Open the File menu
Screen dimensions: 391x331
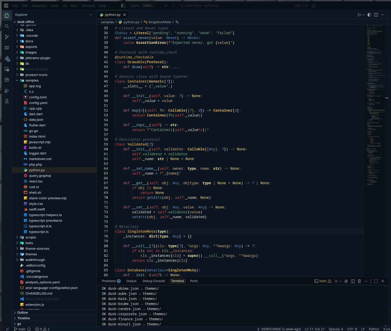15,6
